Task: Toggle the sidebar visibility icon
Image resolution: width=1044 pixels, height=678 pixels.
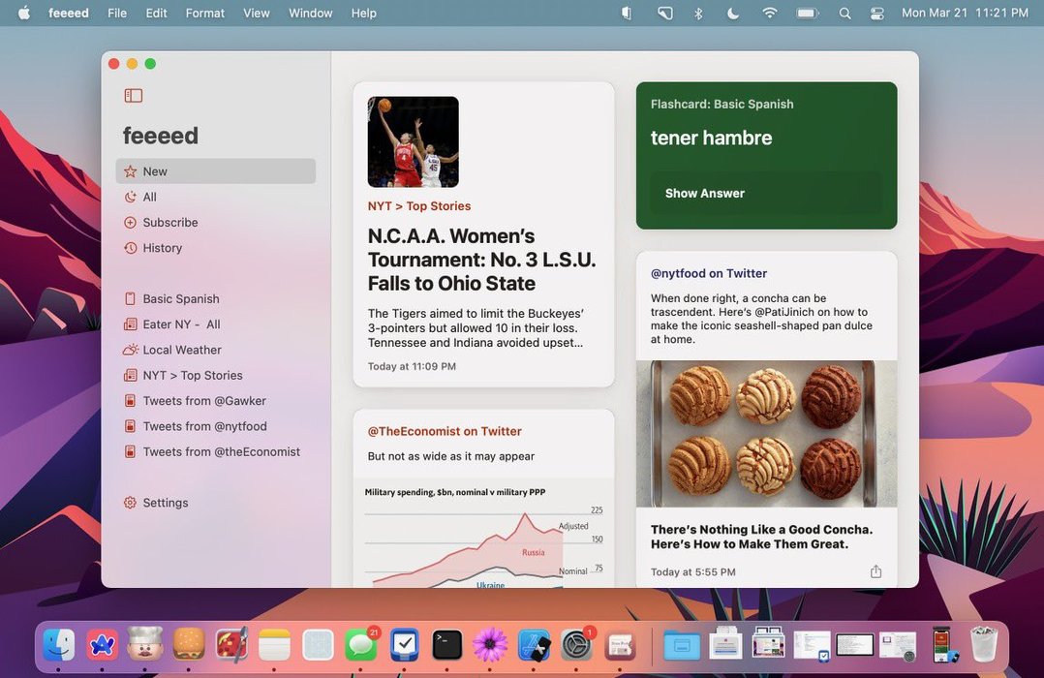Action: point(134,96)
